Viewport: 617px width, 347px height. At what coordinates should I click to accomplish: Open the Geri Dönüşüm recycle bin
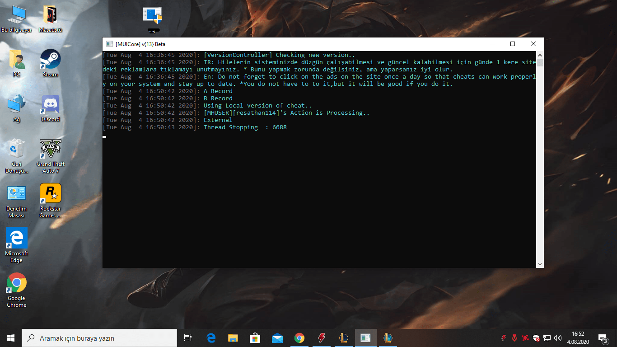coord(17,156)
